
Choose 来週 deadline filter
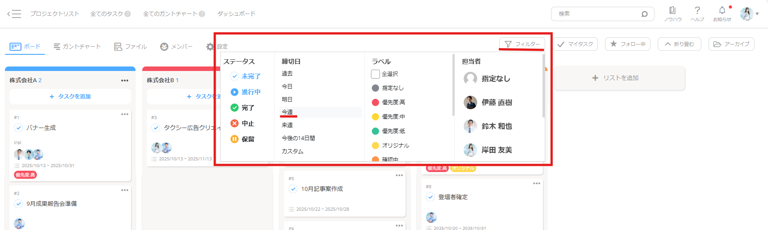[x=287, y=125]
